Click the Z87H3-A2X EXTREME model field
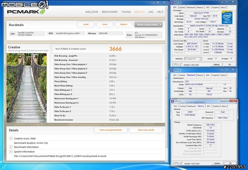Screen dimensions: 248x170 (200, 84)
